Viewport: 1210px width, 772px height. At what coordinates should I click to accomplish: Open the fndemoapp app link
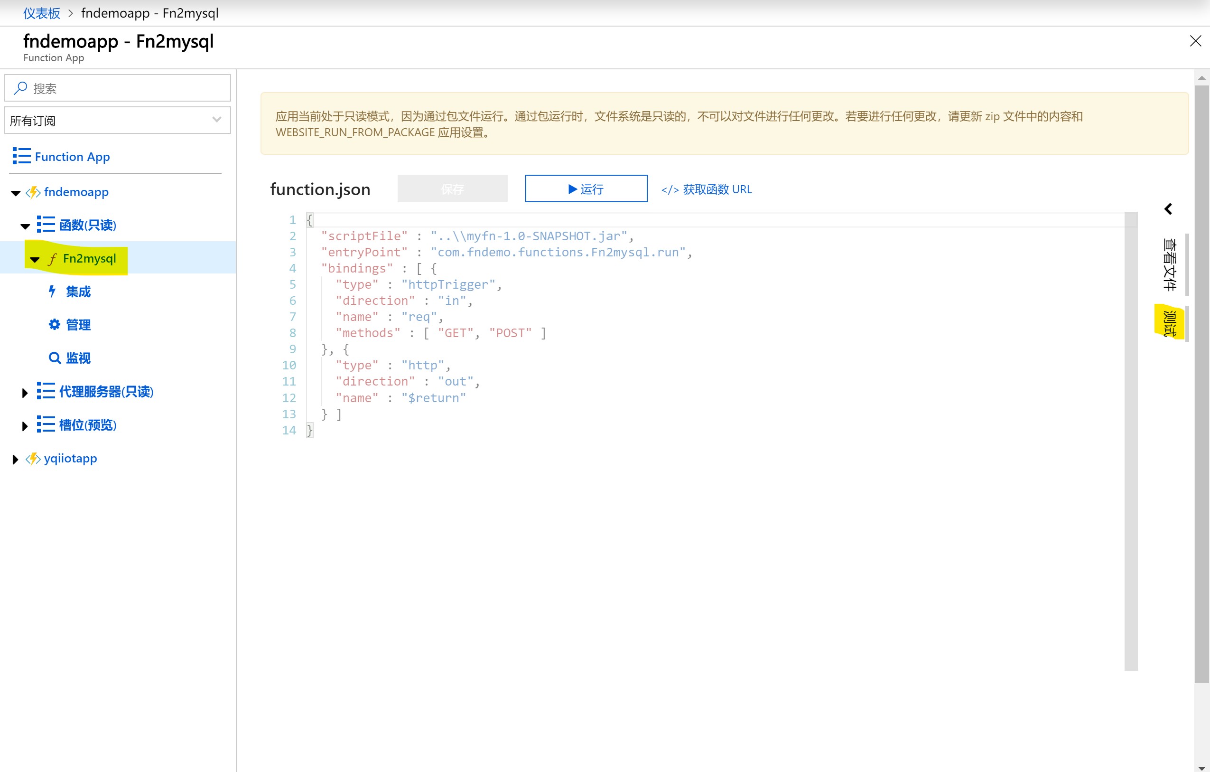point(76,192)
